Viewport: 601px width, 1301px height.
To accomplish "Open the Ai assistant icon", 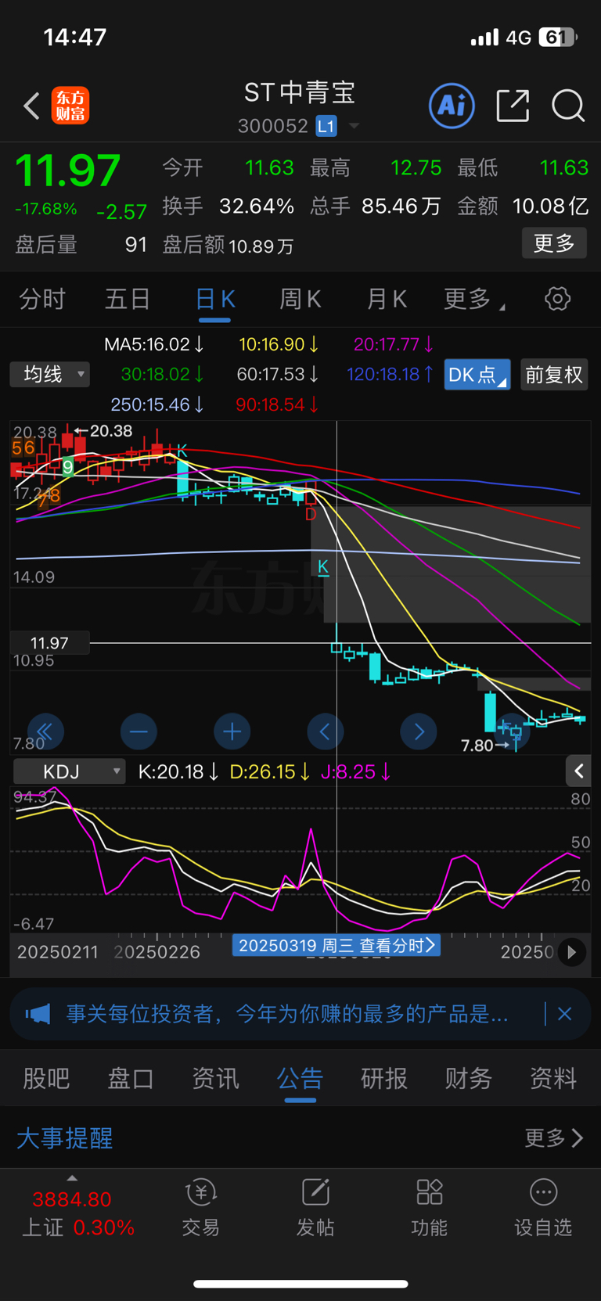I will tap(452, 105).
